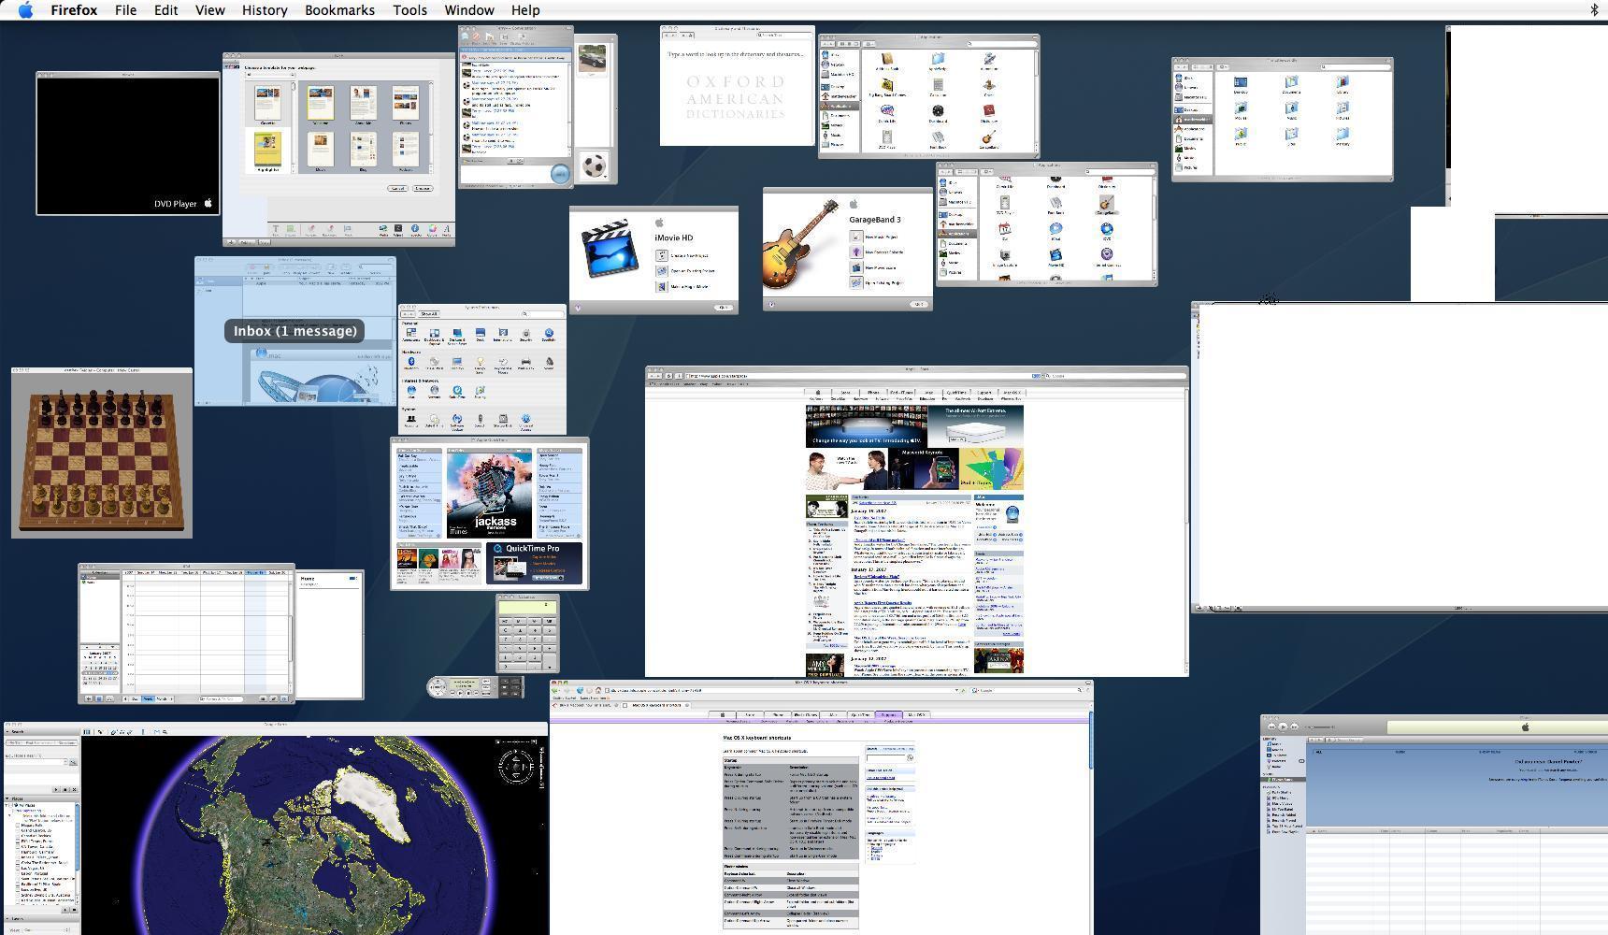Click Chess app icon in Applications Finder window
This screenshot has width=1608, height=935.
pos(989,87)
